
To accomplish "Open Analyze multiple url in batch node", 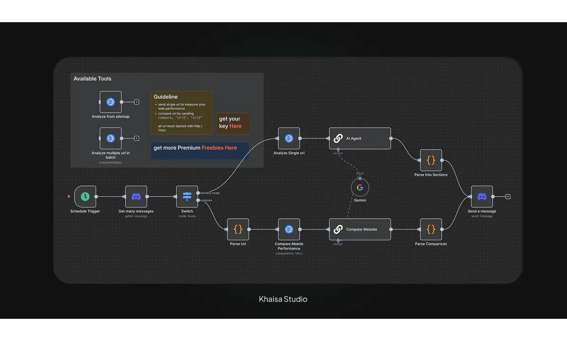I will (x=111, y=138).
